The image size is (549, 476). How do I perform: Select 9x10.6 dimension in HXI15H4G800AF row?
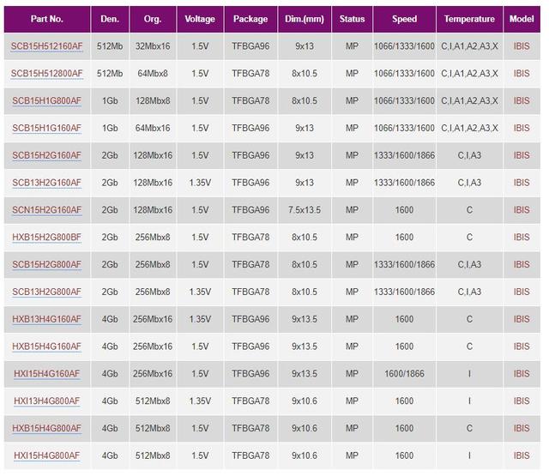coord(305,455)
